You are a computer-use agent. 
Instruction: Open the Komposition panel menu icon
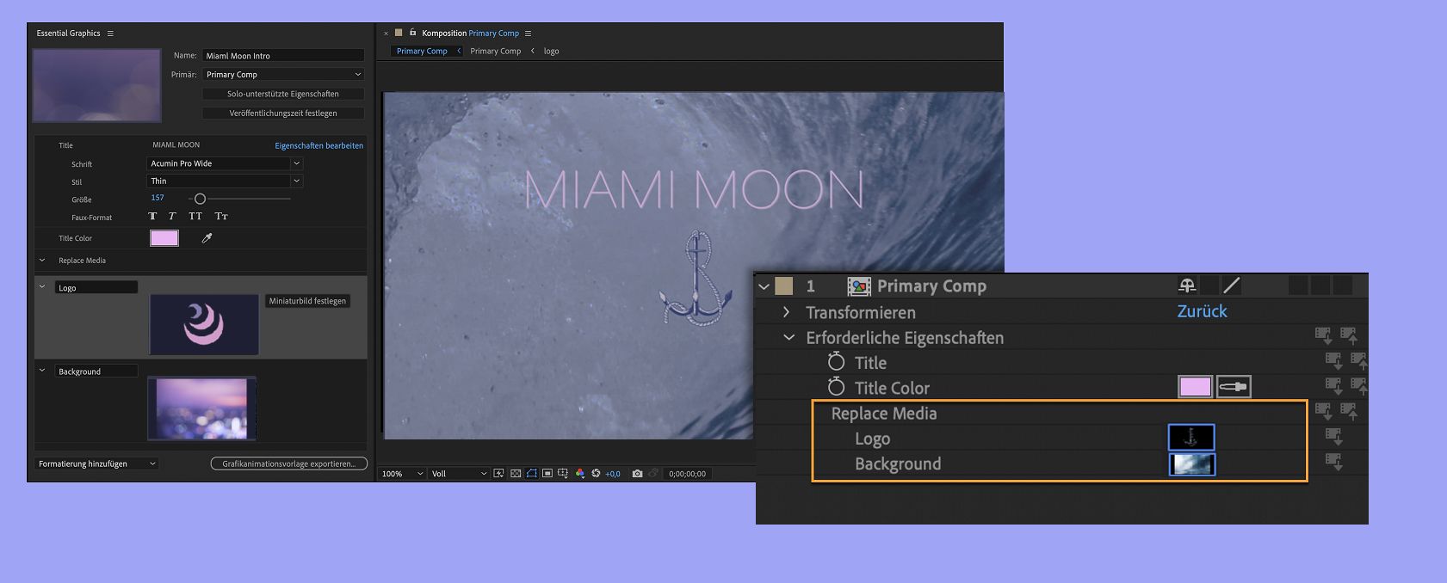coord(528,34)
